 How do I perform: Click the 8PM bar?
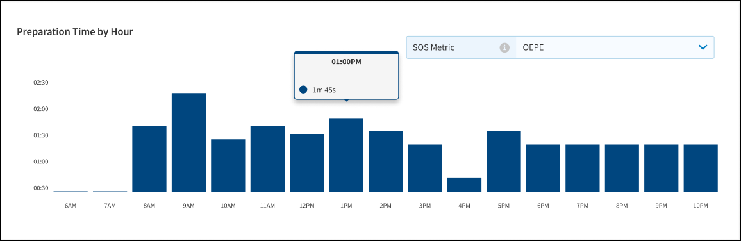(622, 168)
